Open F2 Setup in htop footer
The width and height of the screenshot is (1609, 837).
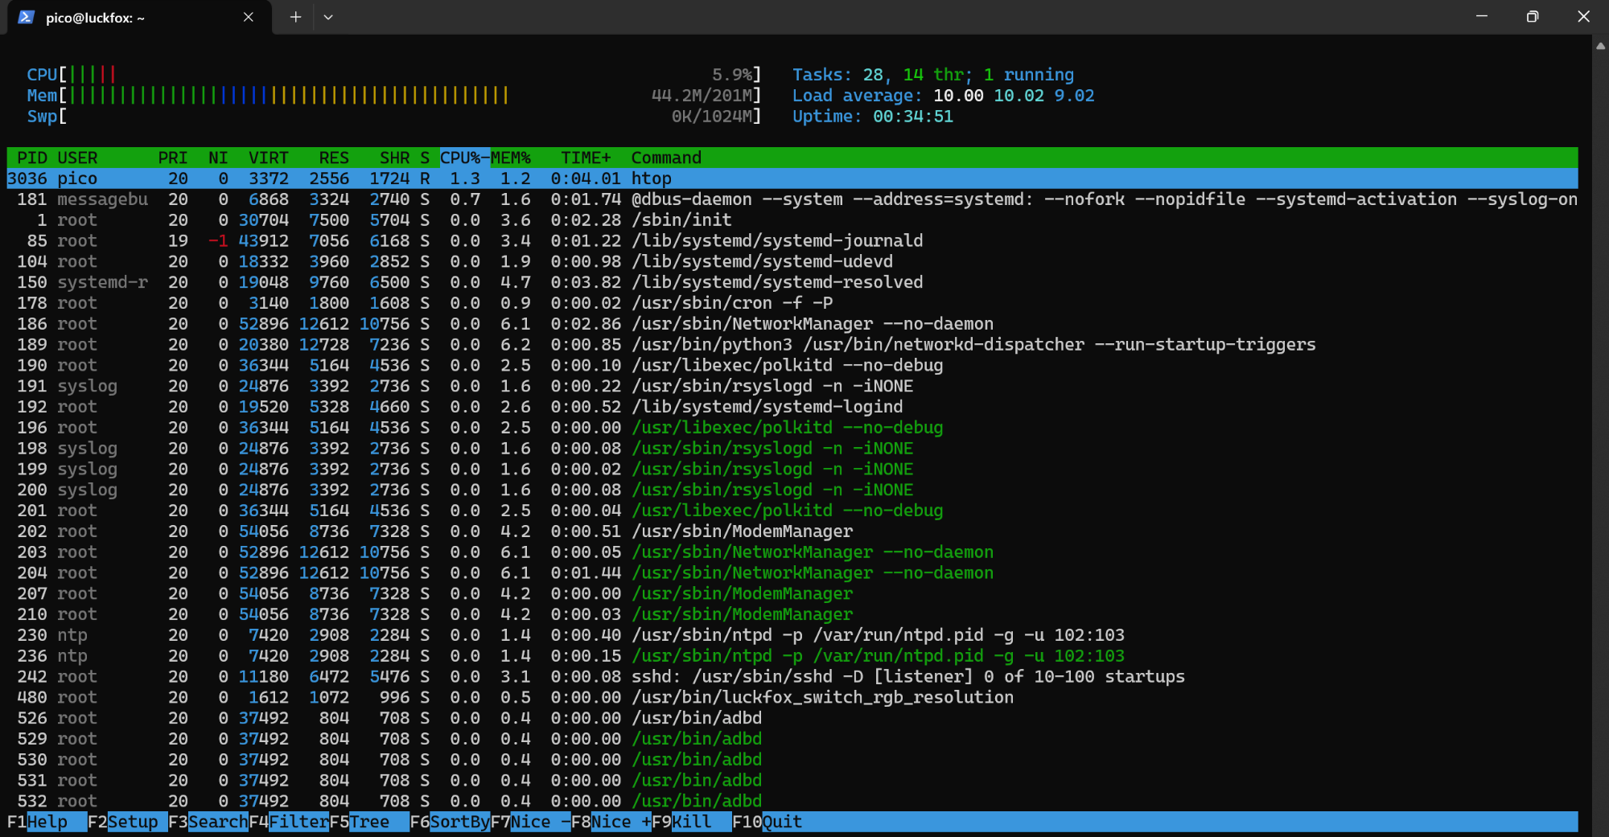point(127,822)
